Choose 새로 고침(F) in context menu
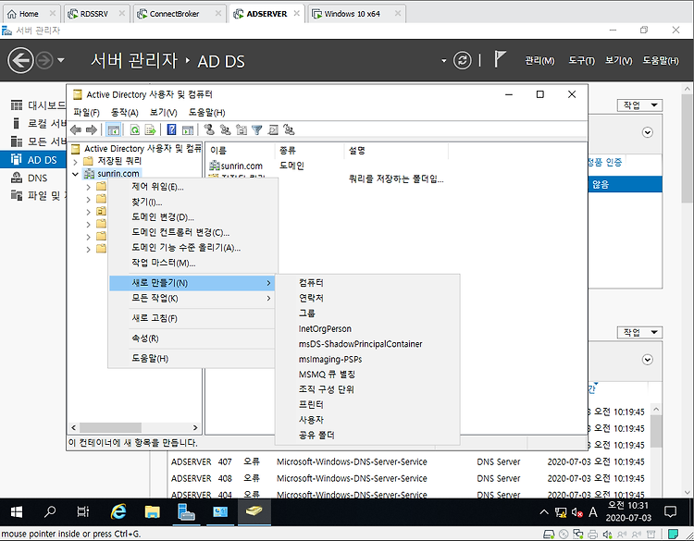The height and width of the screenshot is (541, 694). point(193,318)
